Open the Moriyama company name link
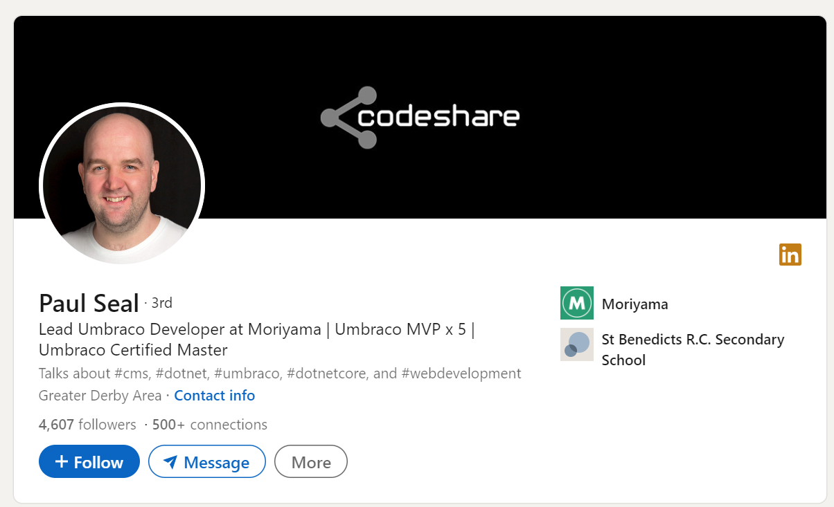This screenshot has width=834, height=507. [635, 304]
